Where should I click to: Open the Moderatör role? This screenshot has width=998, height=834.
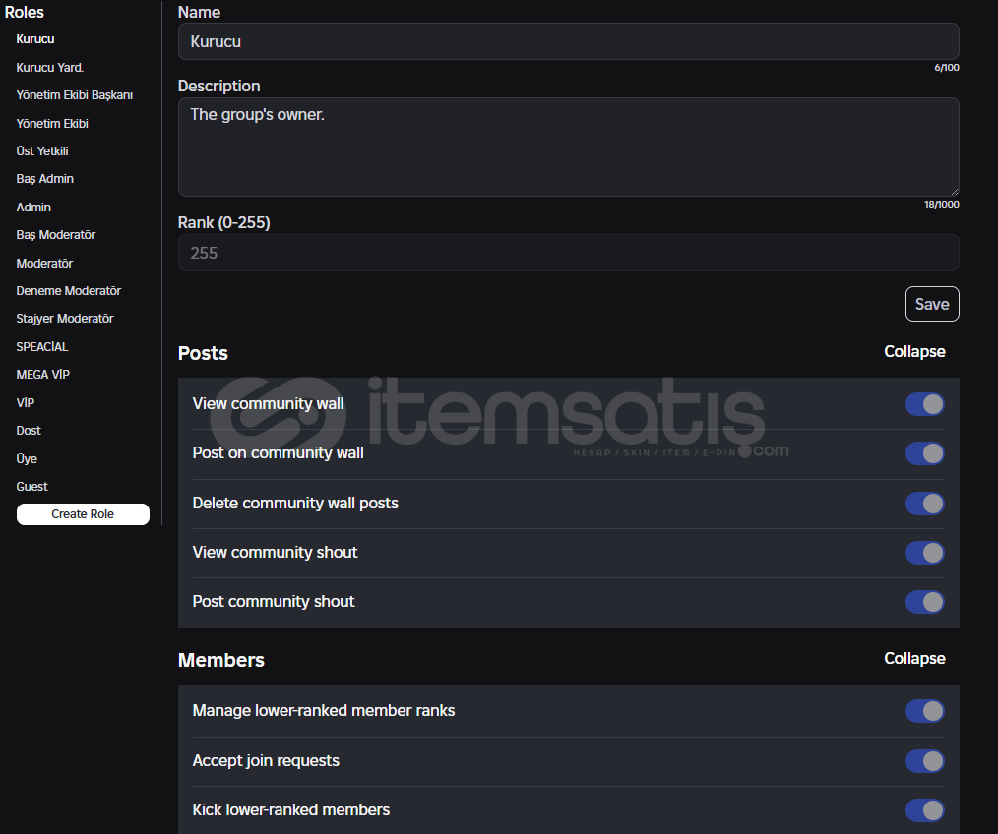pyautogui.click(x=44, y=264)
